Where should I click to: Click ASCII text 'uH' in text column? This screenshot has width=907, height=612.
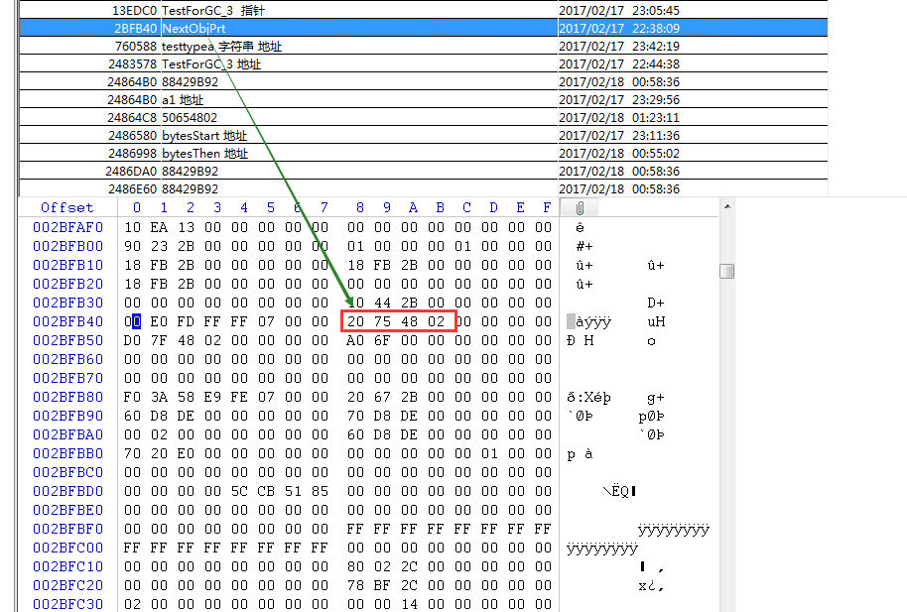[656, 321]
